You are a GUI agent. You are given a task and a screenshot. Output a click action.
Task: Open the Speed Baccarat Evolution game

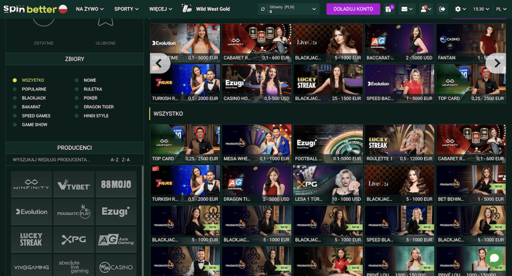point(399,83)
